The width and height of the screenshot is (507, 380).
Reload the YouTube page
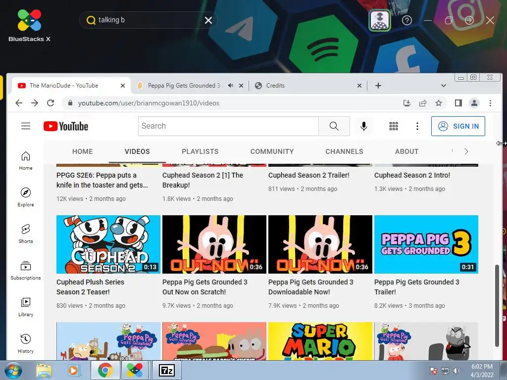point(51,103)
